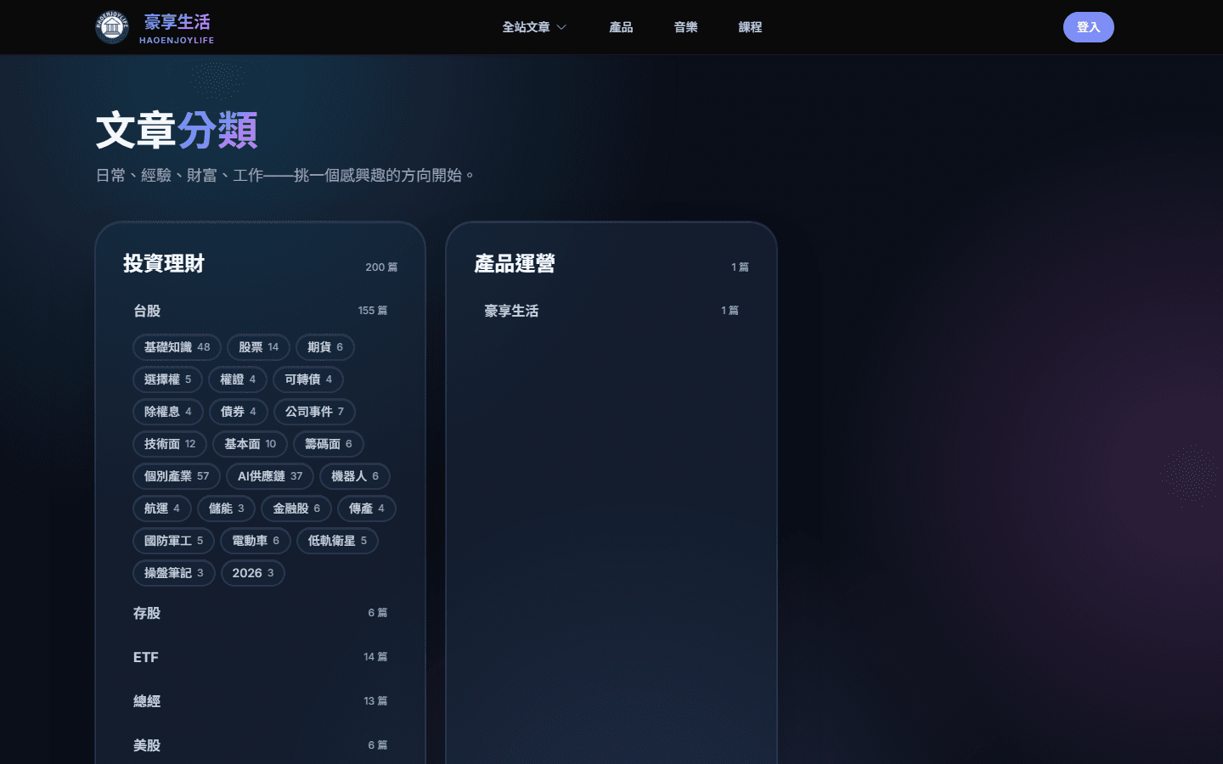Pick the 航運 4 tag
The height and width of the screenshot is (764, 1223).
coord(161,508)
